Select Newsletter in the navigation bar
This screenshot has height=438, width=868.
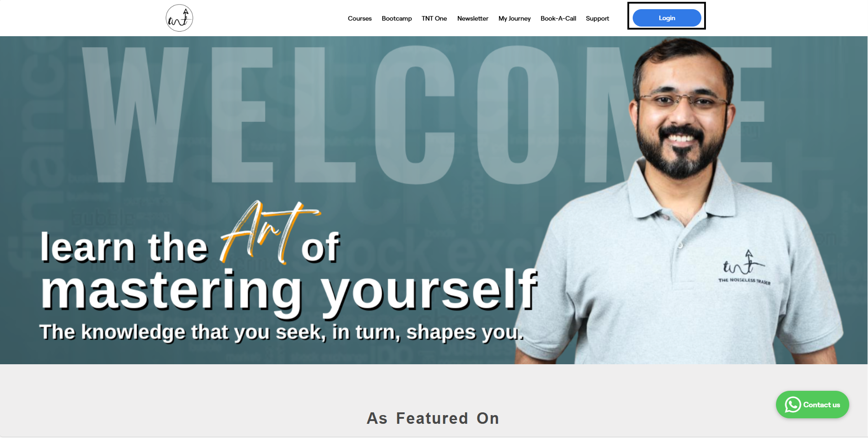[472, 18]
